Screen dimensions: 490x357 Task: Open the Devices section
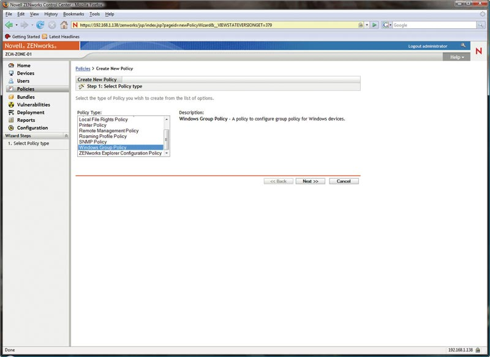click(26, 73)
